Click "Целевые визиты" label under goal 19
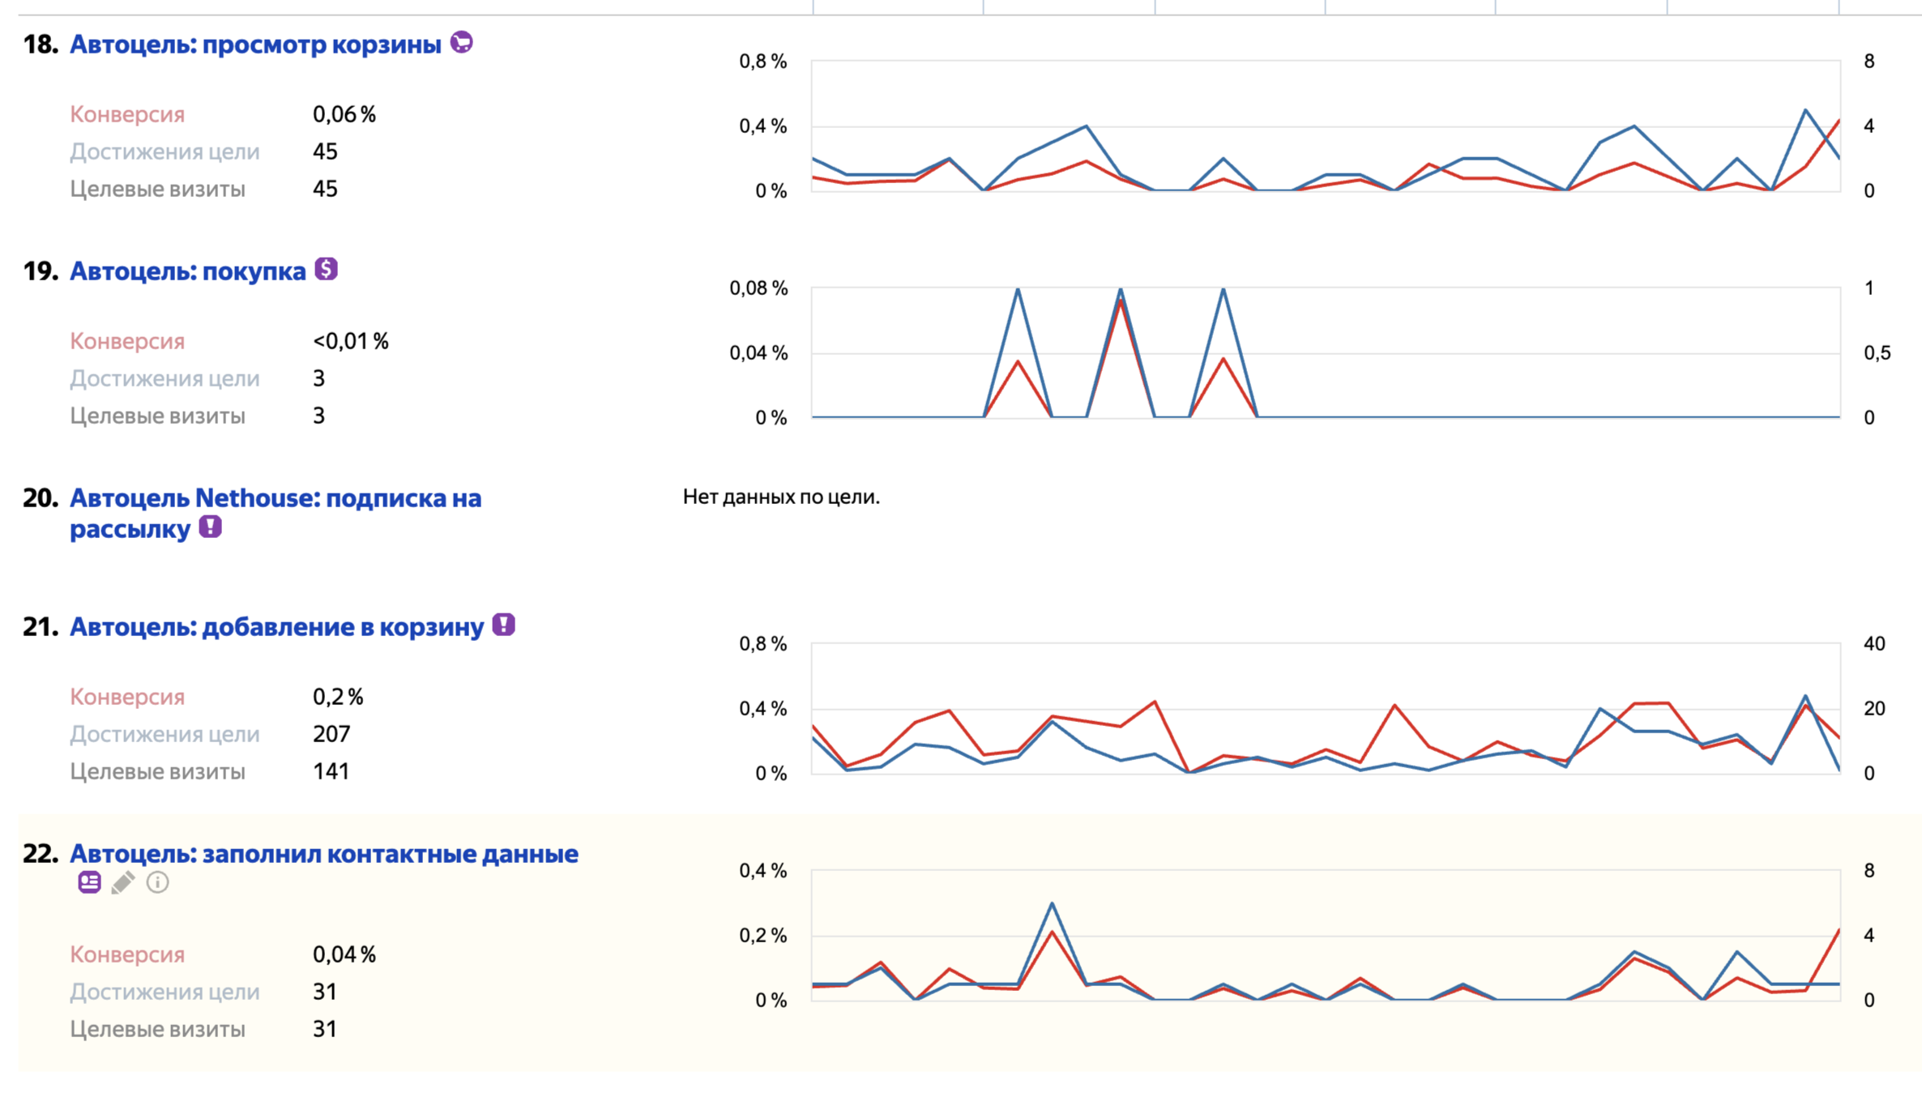This screenshot has width=1922, height=1093. (157, 416)
